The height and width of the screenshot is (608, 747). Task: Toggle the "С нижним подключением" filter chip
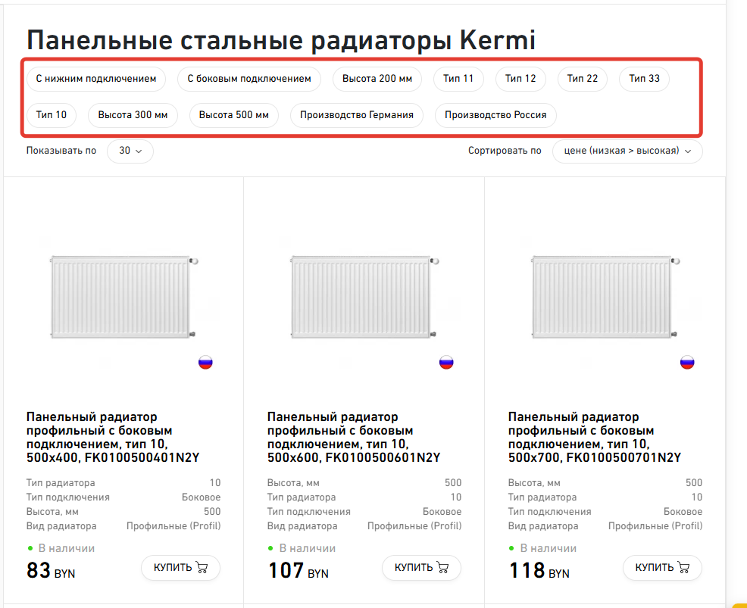pos(96,79)
